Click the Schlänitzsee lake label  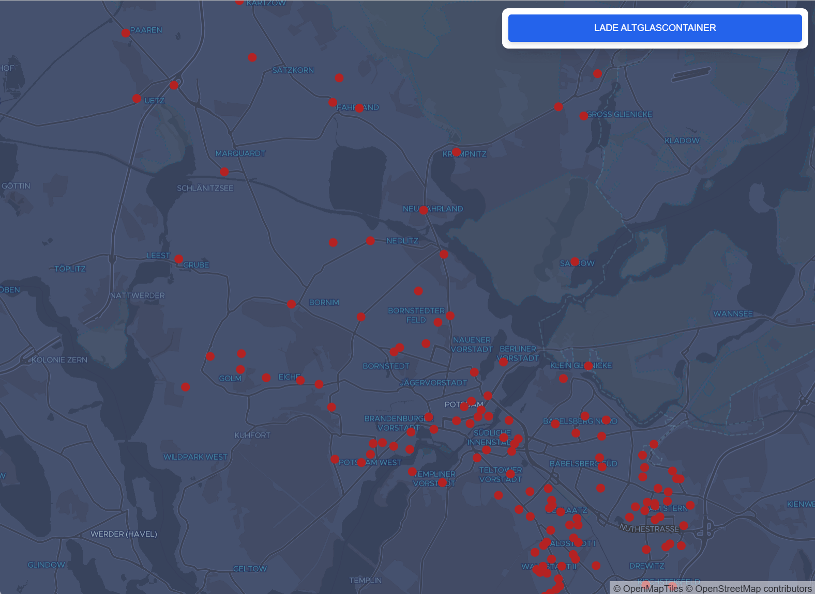[x=205, y=188]
